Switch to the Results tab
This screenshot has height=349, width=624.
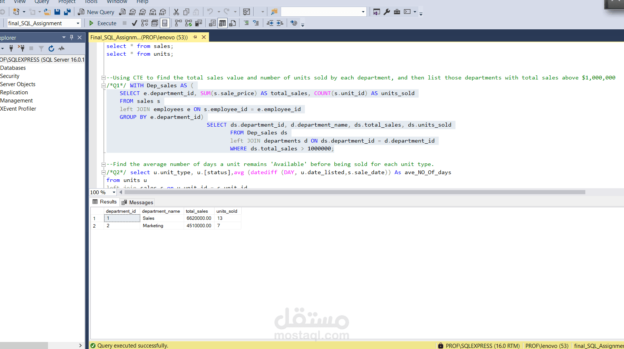tap(104, 202)
